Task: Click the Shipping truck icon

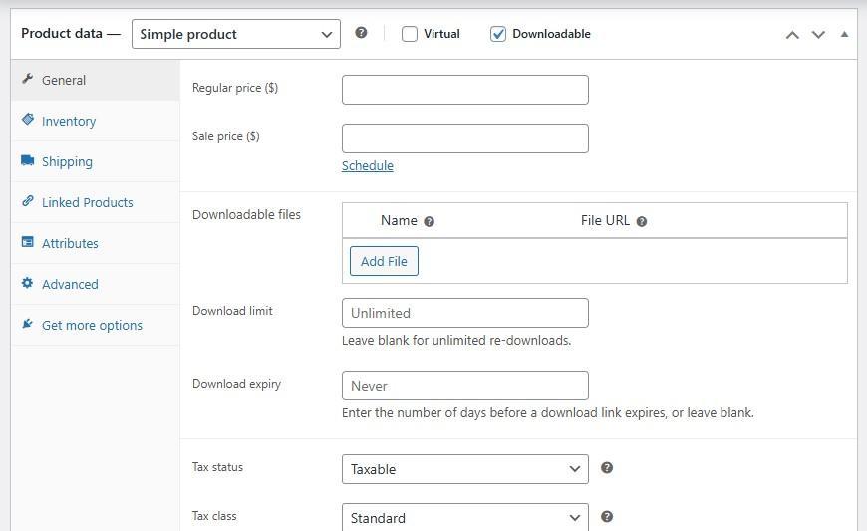Action: pyautogui.click(x=28, y=160)
